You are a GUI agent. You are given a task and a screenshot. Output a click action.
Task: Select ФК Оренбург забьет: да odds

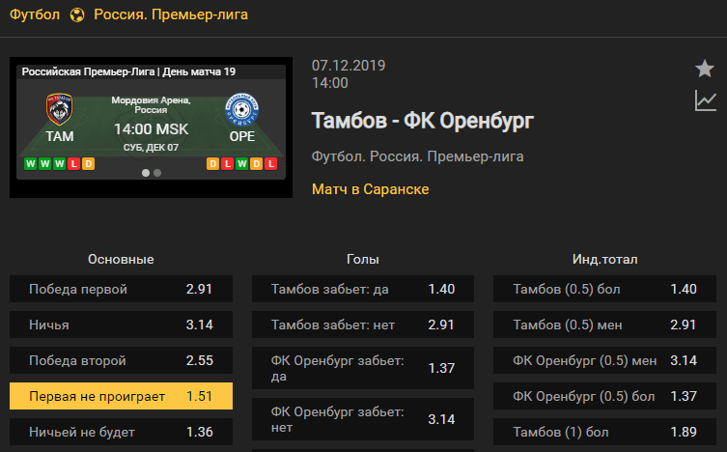click(x=363, y=368)
